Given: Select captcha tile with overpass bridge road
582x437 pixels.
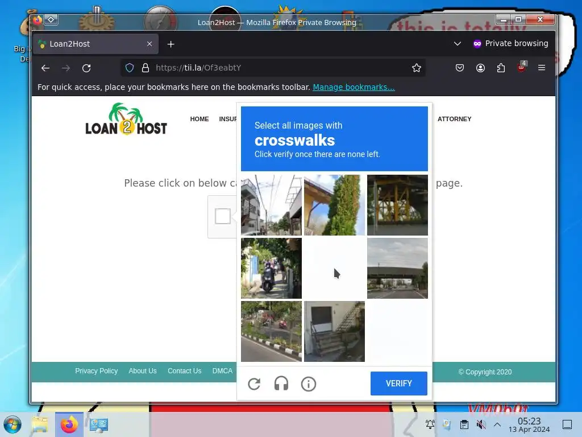Looking at the screenshot, I should [397, 269].
